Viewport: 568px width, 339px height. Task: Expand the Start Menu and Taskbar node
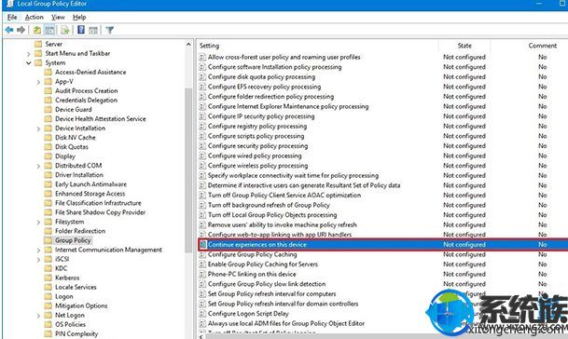pyautogui.click(x=29, y=53)
